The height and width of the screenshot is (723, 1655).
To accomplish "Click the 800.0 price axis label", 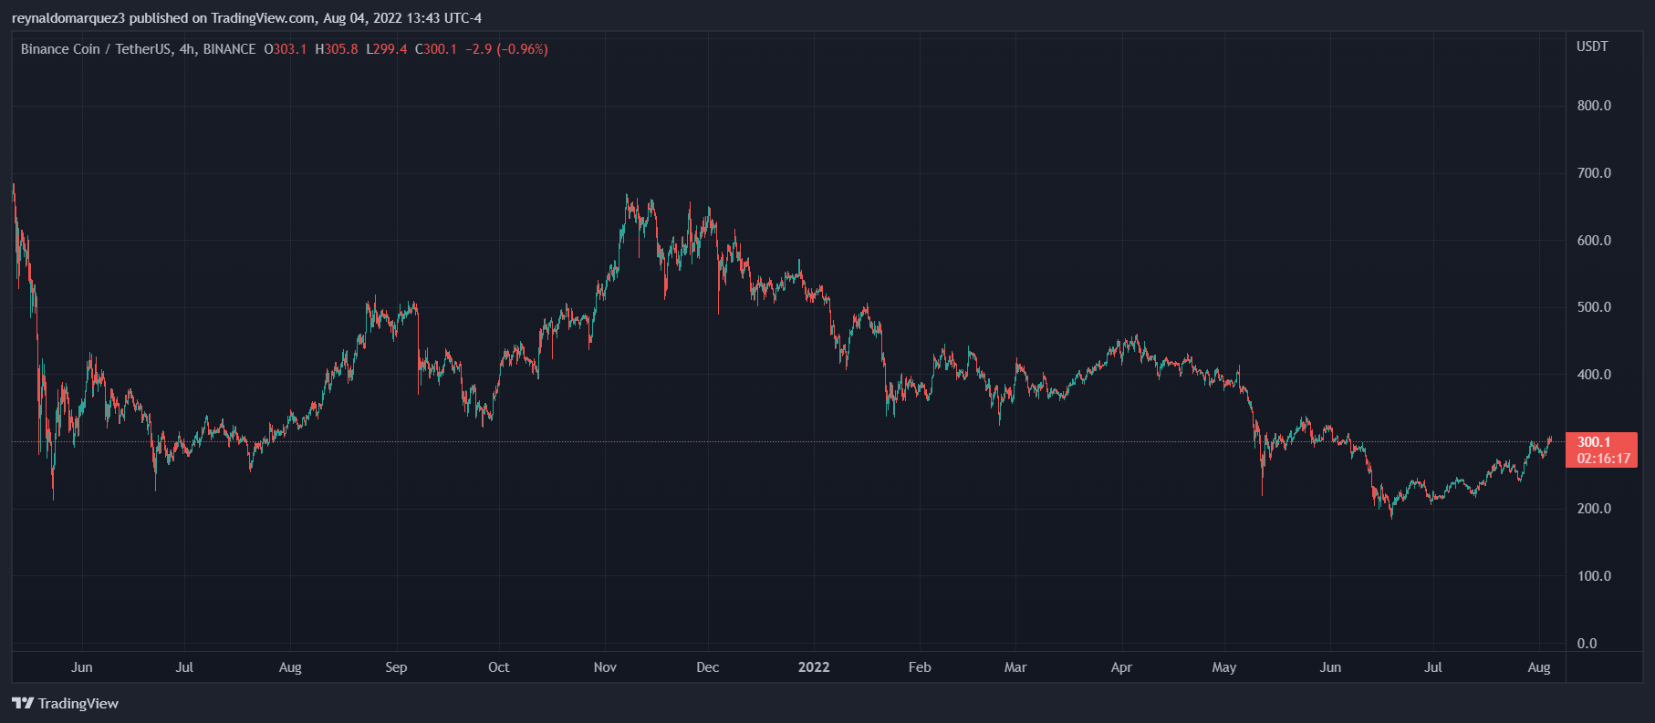I will pyautogui.click(x=1594, y=106).
